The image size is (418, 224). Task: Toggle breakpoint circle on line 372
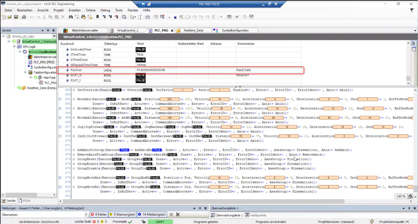point(74,150)
